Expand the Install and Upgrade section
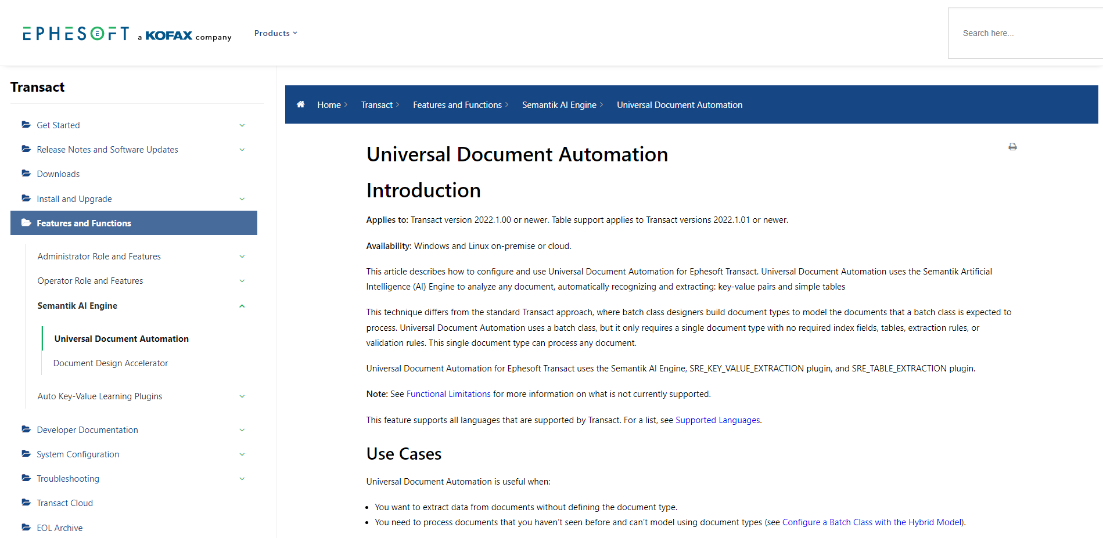This screenshot has width=1103, height=538. click(x=242, y=198)
